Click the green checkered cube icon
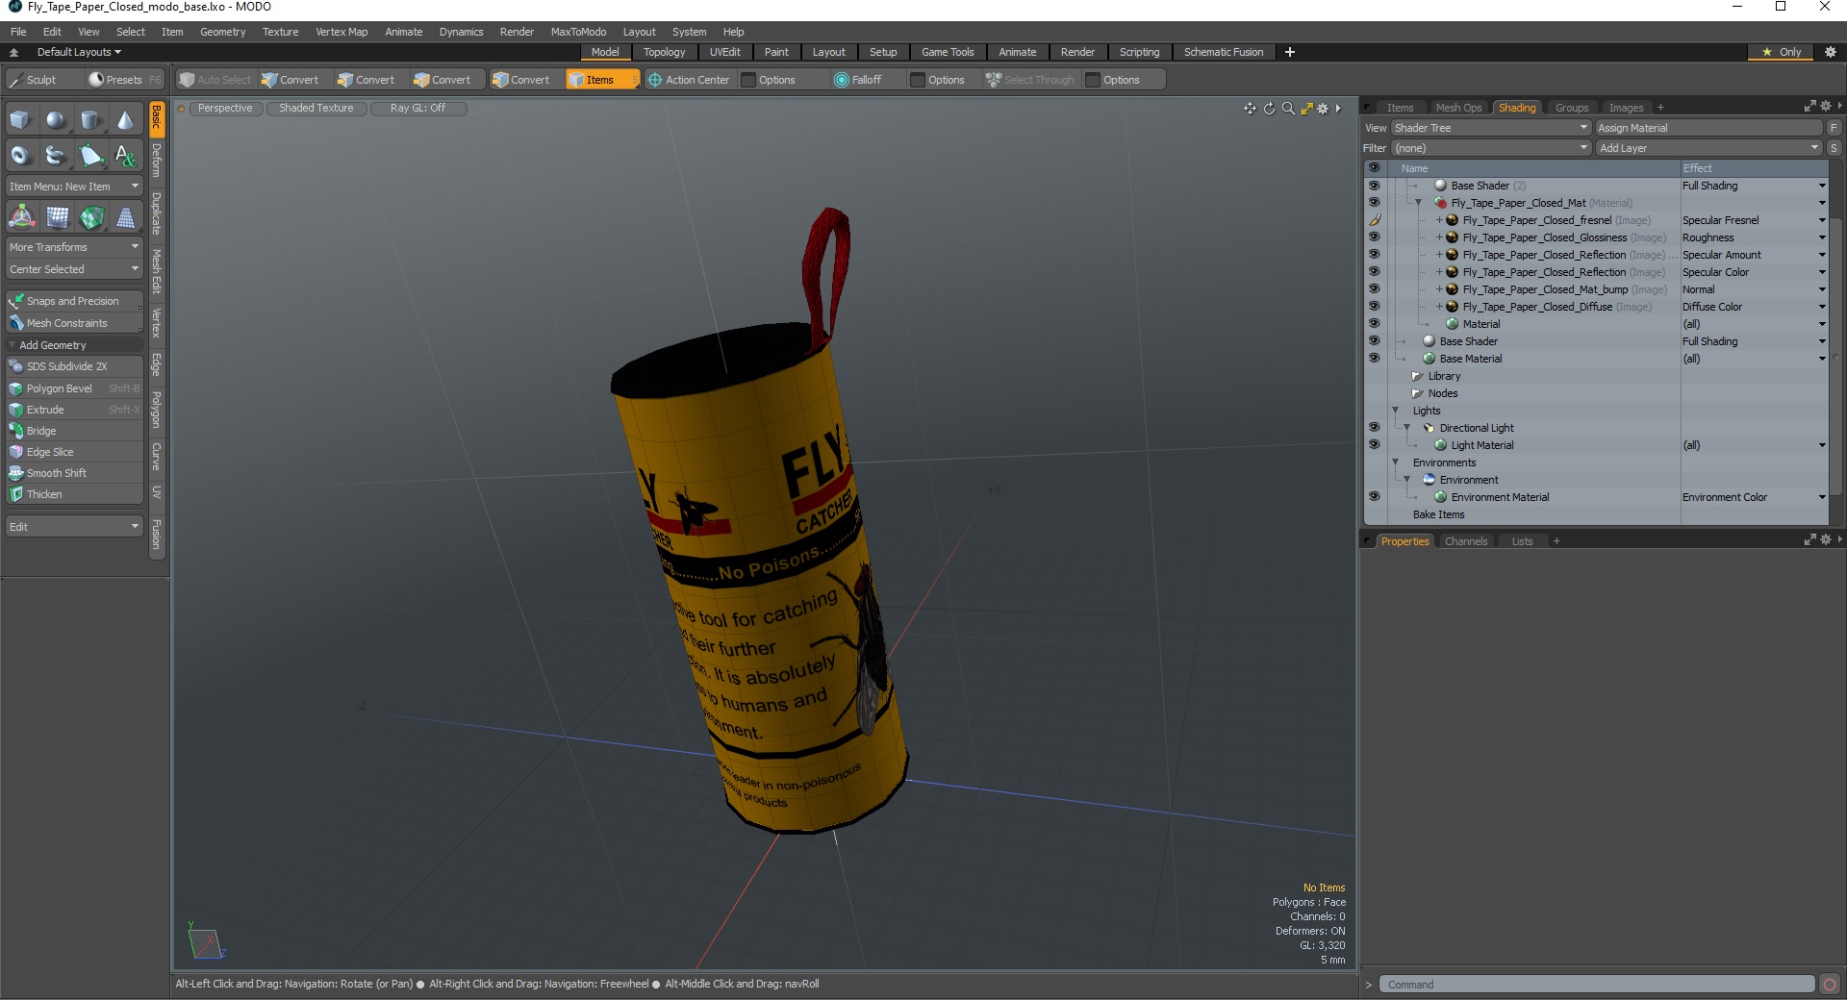 tap(91, 217)
